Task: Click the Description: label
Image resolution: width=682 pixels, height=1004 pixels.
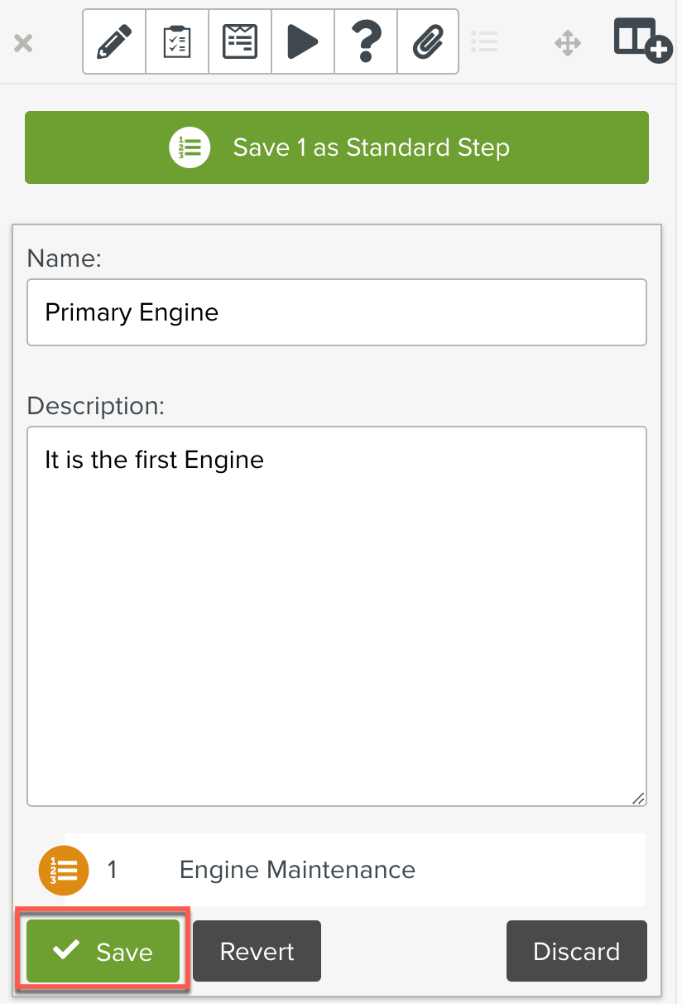Action: pos(96,406)
